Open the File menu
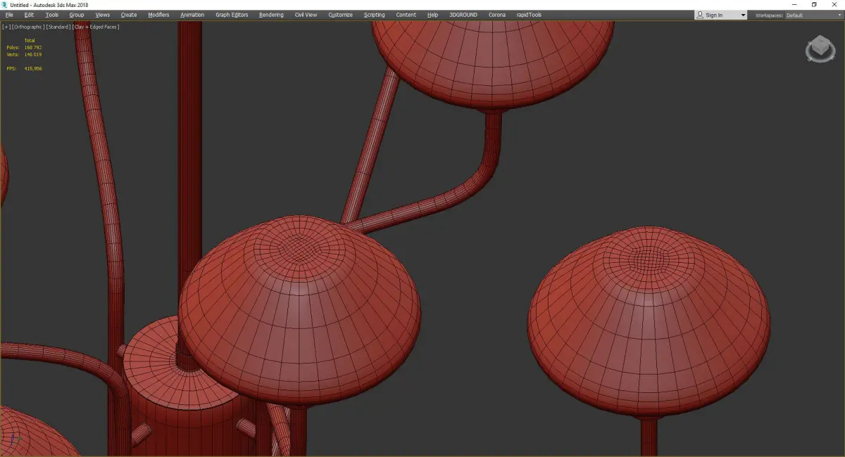This screenshot has width=845, height=457. pos(9,15)
